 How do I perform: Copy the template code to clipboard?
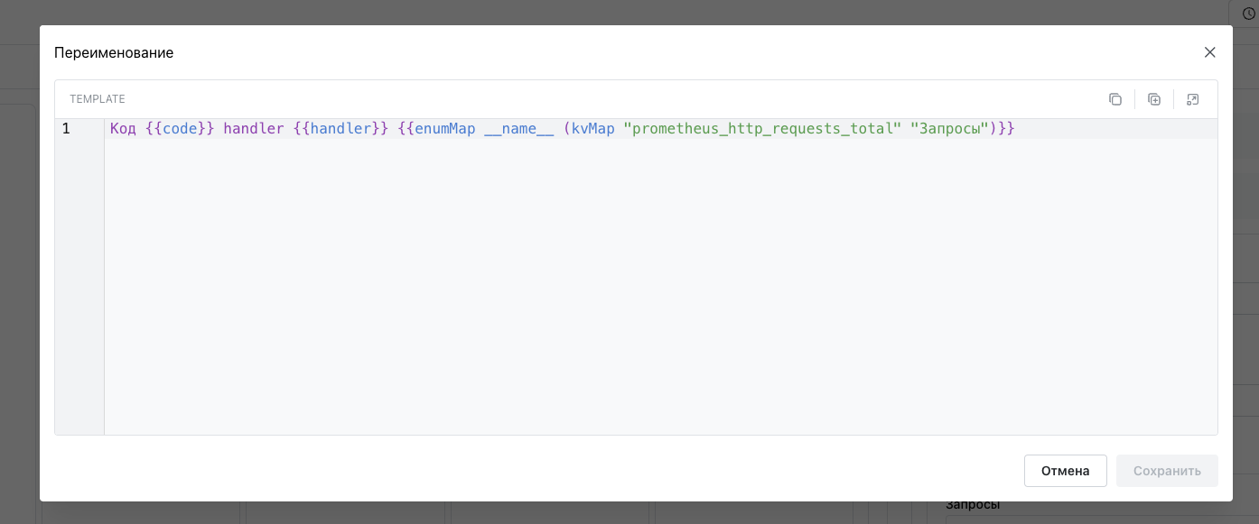tap(1115, 99)
